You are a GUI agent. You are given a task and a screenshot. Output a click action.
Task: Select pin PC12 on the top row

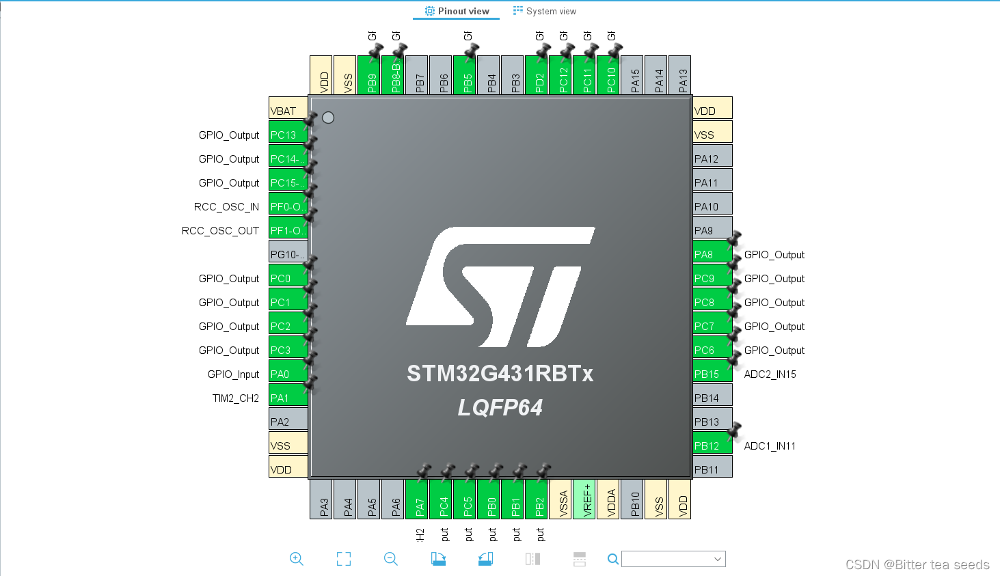coord(560,75)
